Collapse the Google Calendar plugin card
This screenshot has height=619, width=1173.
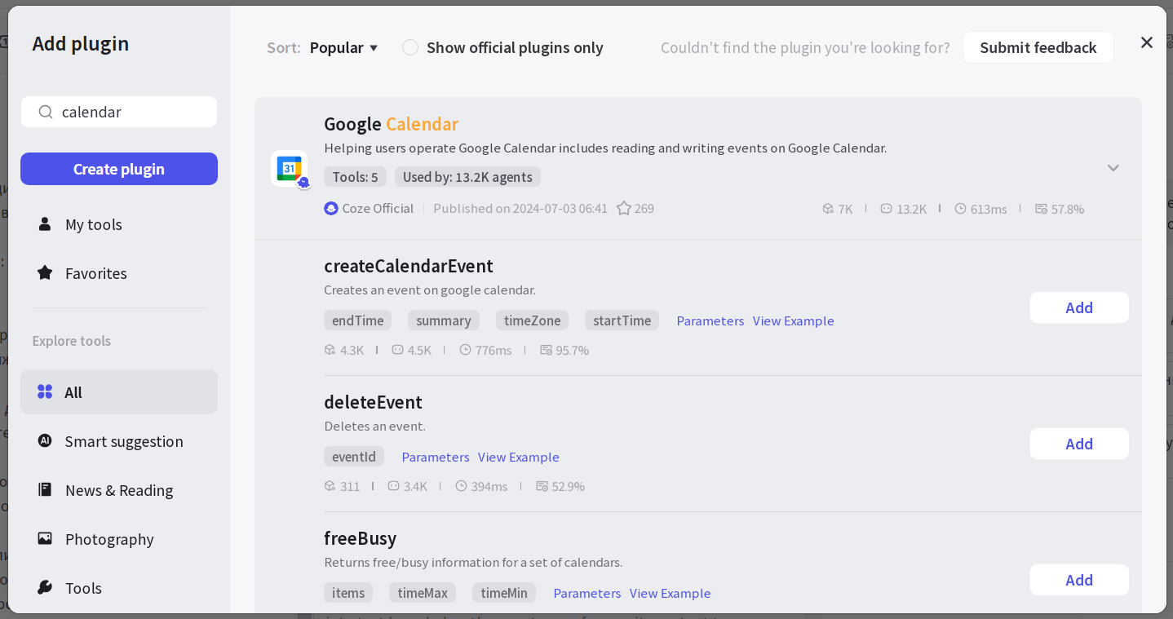click(x=1113, y=168)
